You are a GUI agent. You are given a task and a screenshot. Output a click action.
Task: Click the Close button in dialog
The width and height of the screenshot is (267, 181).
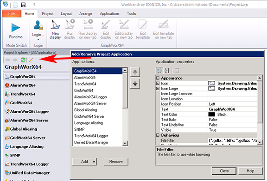pos(224,171)
